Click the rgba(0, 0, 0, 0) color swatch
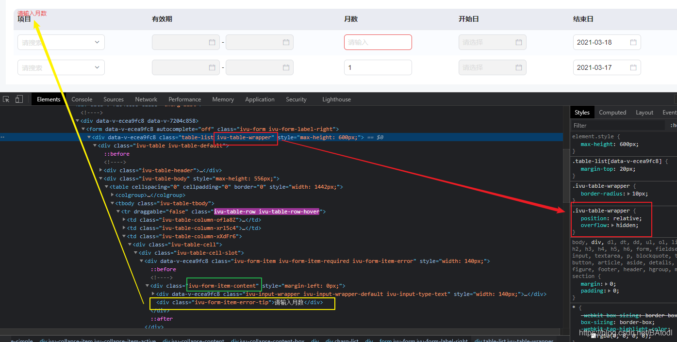This screenshot has height=342, width=677. [x=593, y=336]
